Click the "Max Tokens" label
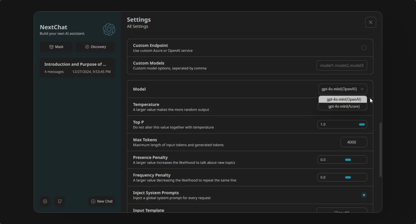 pos(145,140)
